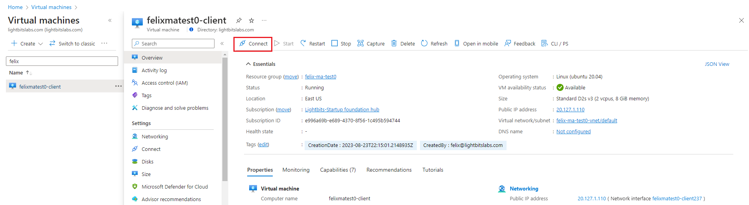The width and height of the screenshot is (749, 205).
Task: Open the Feedback panel
Action: pyautogui.click(x=520, y=44)
